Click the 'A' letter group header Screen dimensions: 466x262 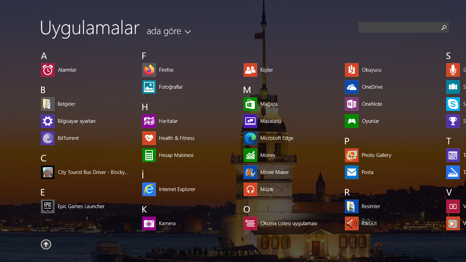tap(44, 56)
